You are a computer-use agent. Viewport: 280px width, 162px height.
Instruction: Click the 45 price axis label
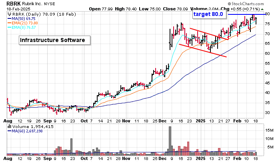pyautogui.click(x=267, y=83)
